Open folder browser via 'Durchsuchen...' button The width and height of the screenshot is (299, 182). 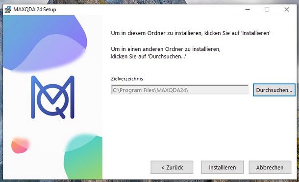(x=274, y=90)
